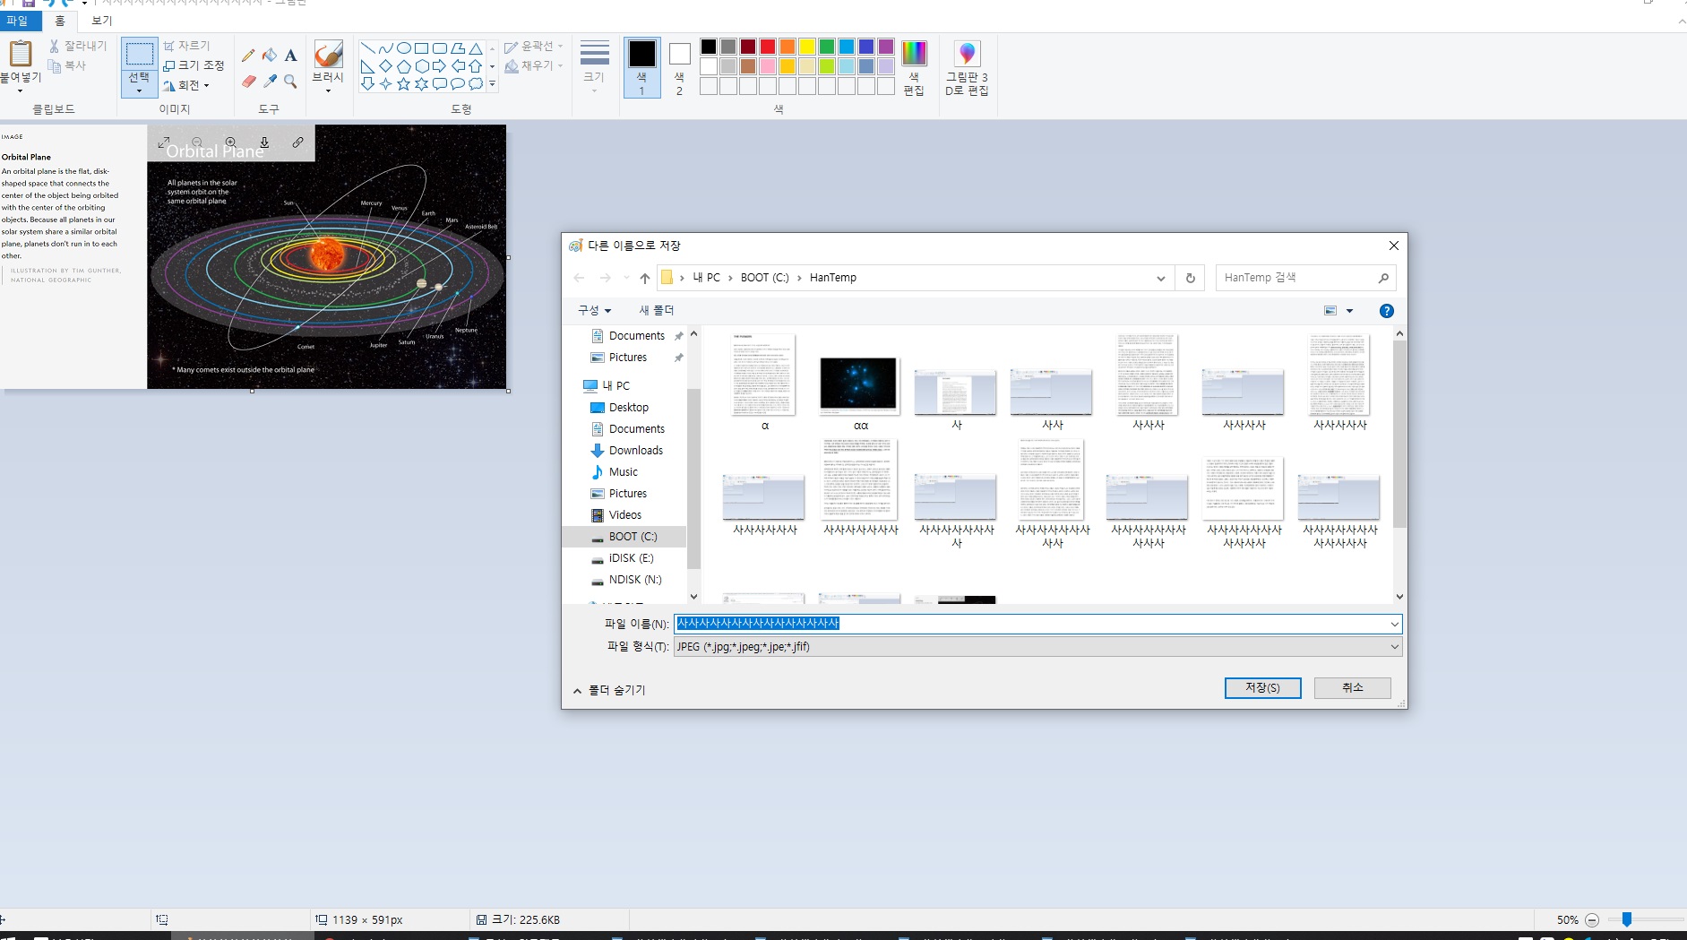Image resolution: width=1687 pixels, height=940 pixels.
Task: Choose the five-point star shape
Action: (403, 84)
